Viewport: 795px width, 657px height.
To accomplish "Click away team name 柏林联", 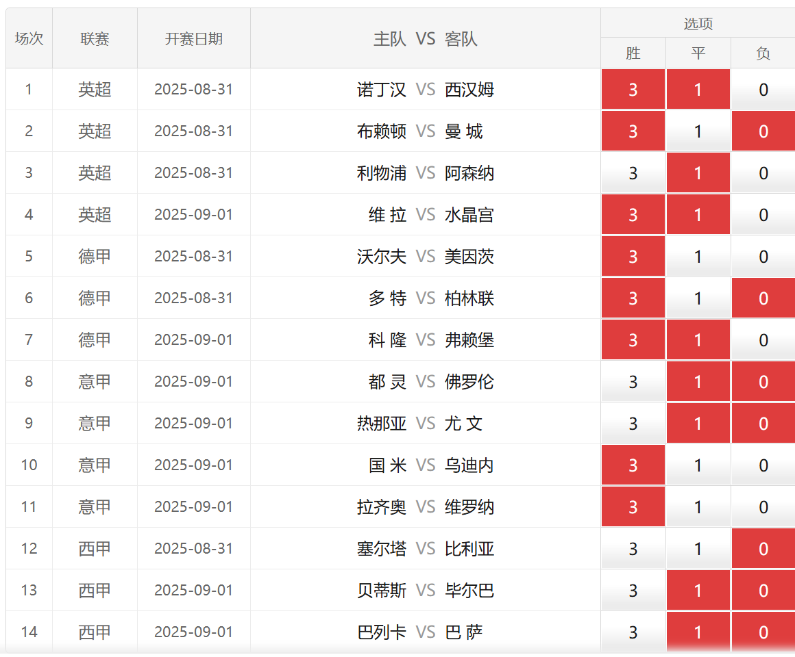I will point(469,298).
